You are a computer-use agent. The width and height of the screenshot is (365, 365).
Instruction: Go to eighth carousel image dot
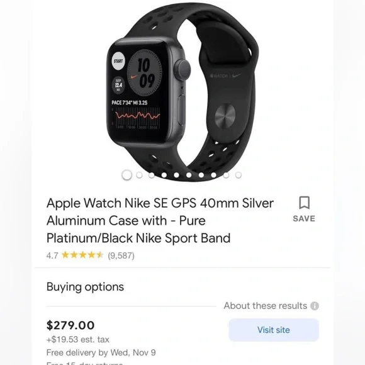coord(213,175)
